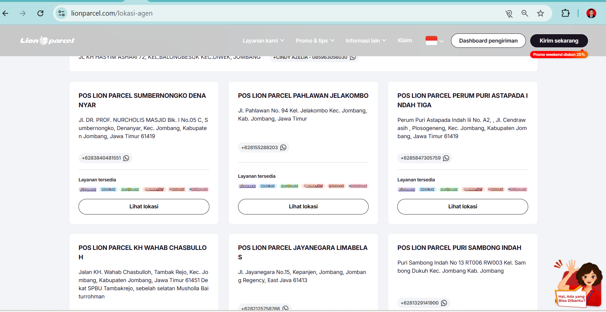Click BOSSPACK badge in Pahlawan Jelakombo card
The width and height of the screenshot is (606, 312).
247,186
